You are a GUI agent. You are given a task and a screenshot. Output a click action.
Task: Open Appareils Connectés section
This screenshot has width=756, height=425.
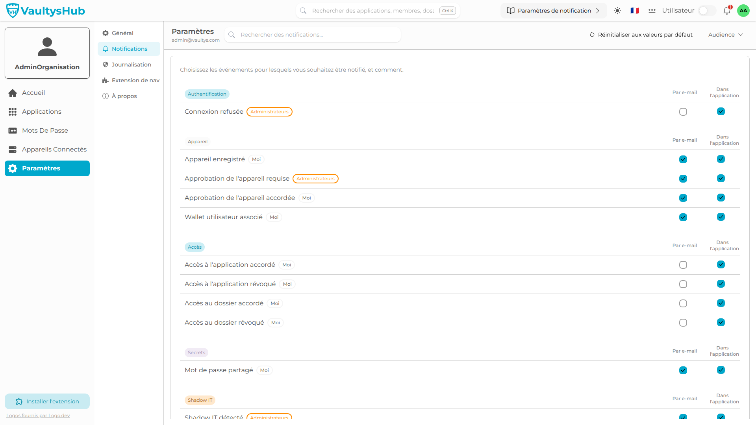pos(47,150)
